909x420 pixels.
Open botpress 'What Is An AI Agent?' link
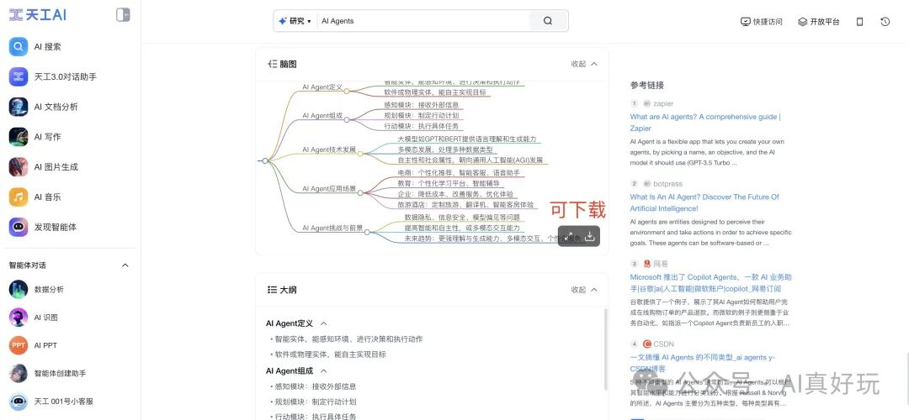[704, 202]
